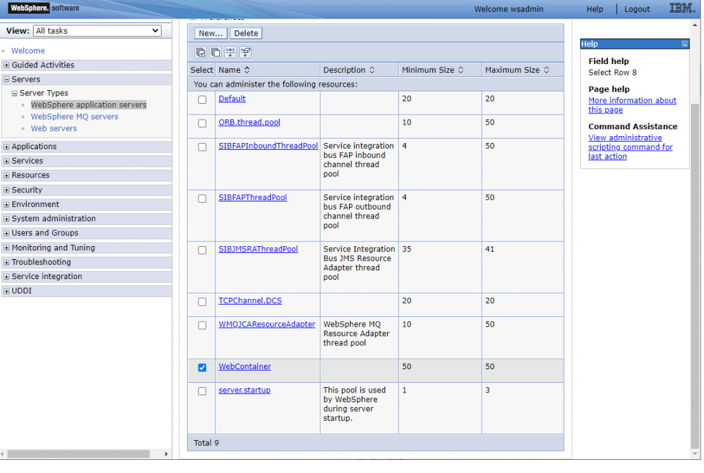
Task: Click the navigation panel horizontal scrollbar
Action: click(x=78, y=454)
